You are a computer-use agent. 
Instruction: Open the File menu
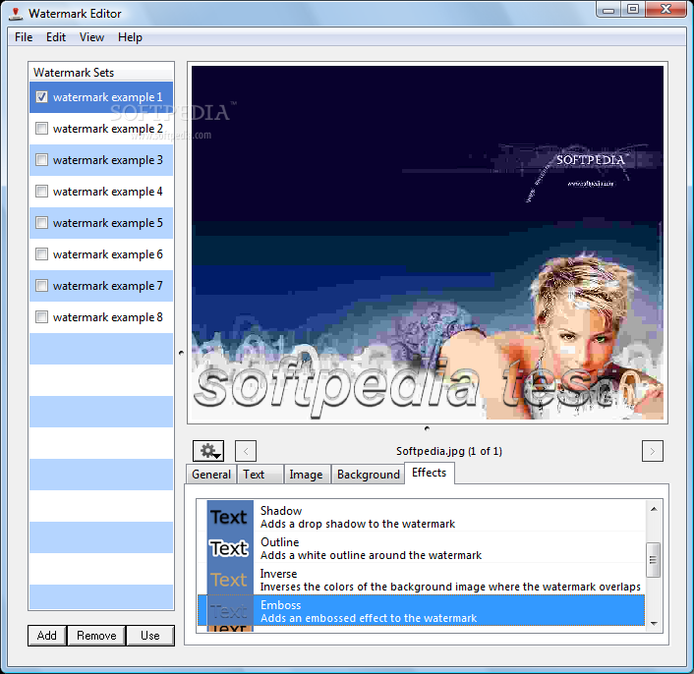24,37
